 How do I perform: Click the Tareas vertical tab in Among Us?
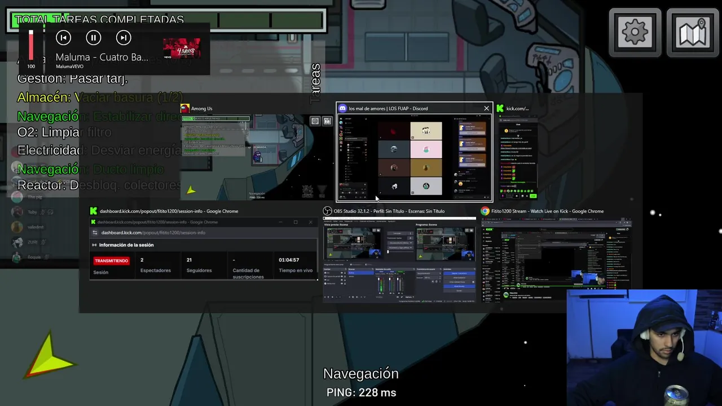pos(315,83)
